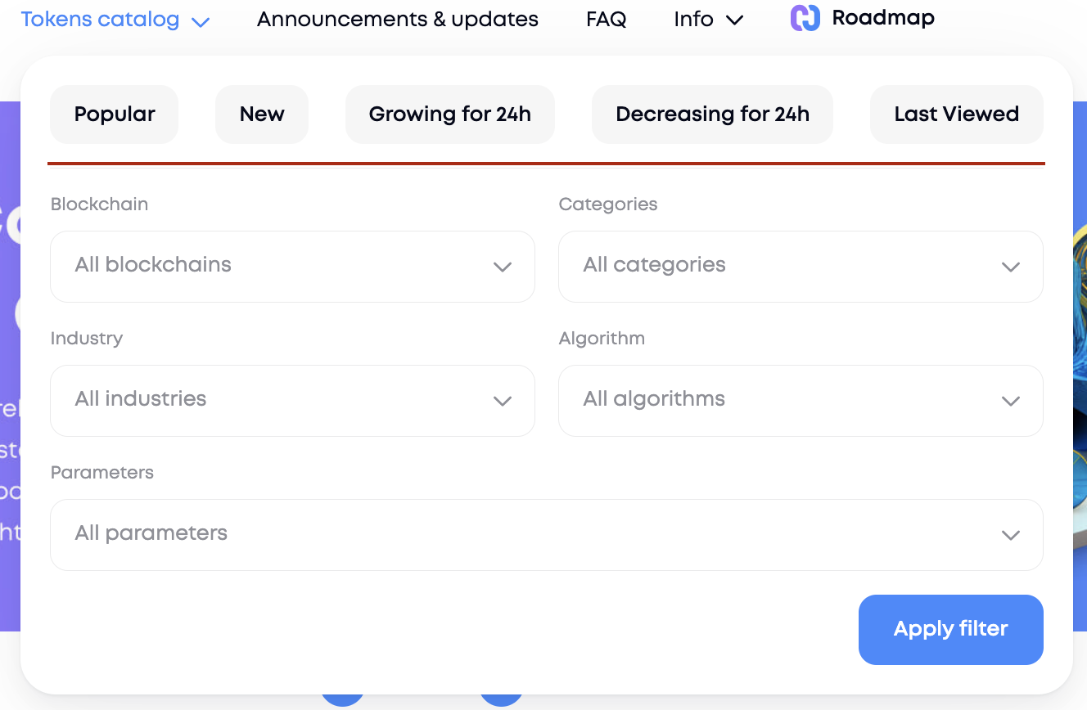The height and width of the screenshot is (710, 1087).
Task: Select the Decreasing for 24h filter
Action: click(712, 115)
